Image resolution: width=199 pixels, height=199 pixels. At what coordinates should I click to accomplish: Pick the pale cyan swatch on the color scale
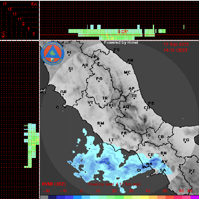pos(94,197)
